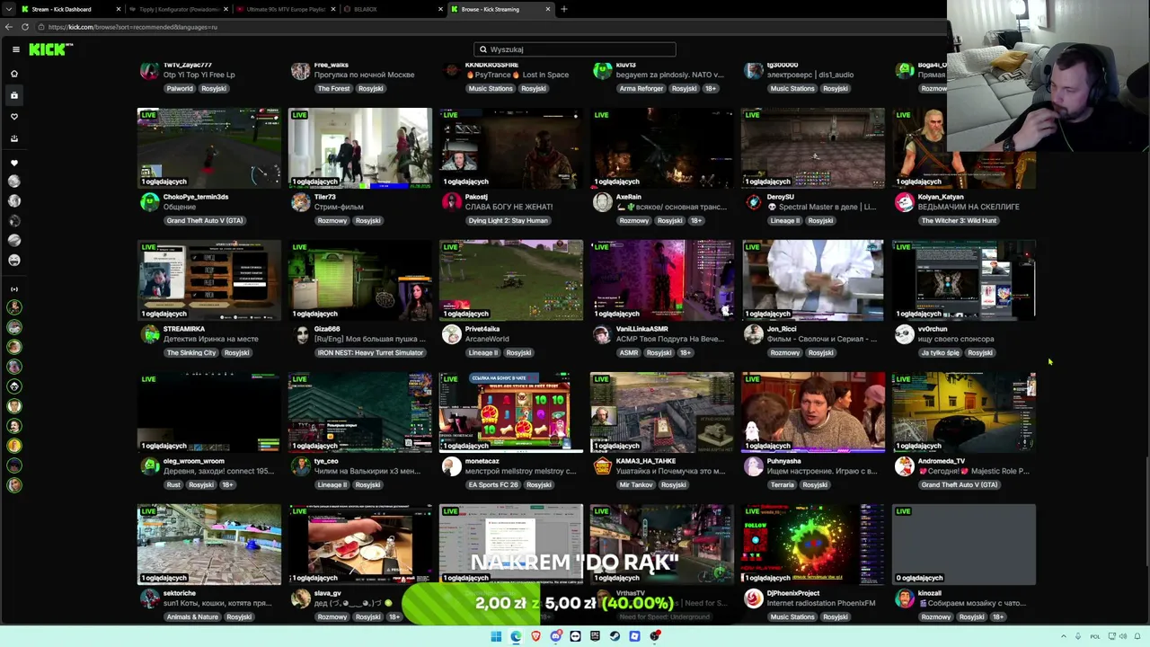Open DjPhoenixProject channel avatar
This screenshot has width=1150, height=647.
click(x=754, y=598)
